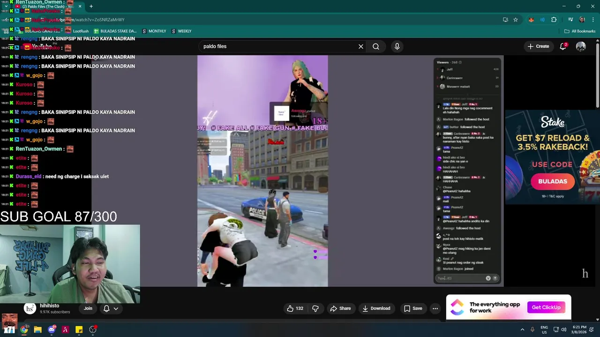Image resolution: width=600 pixels, height=337 pixels.
Task: Click the tray microphone icon
Action: (x=532, y=330)
